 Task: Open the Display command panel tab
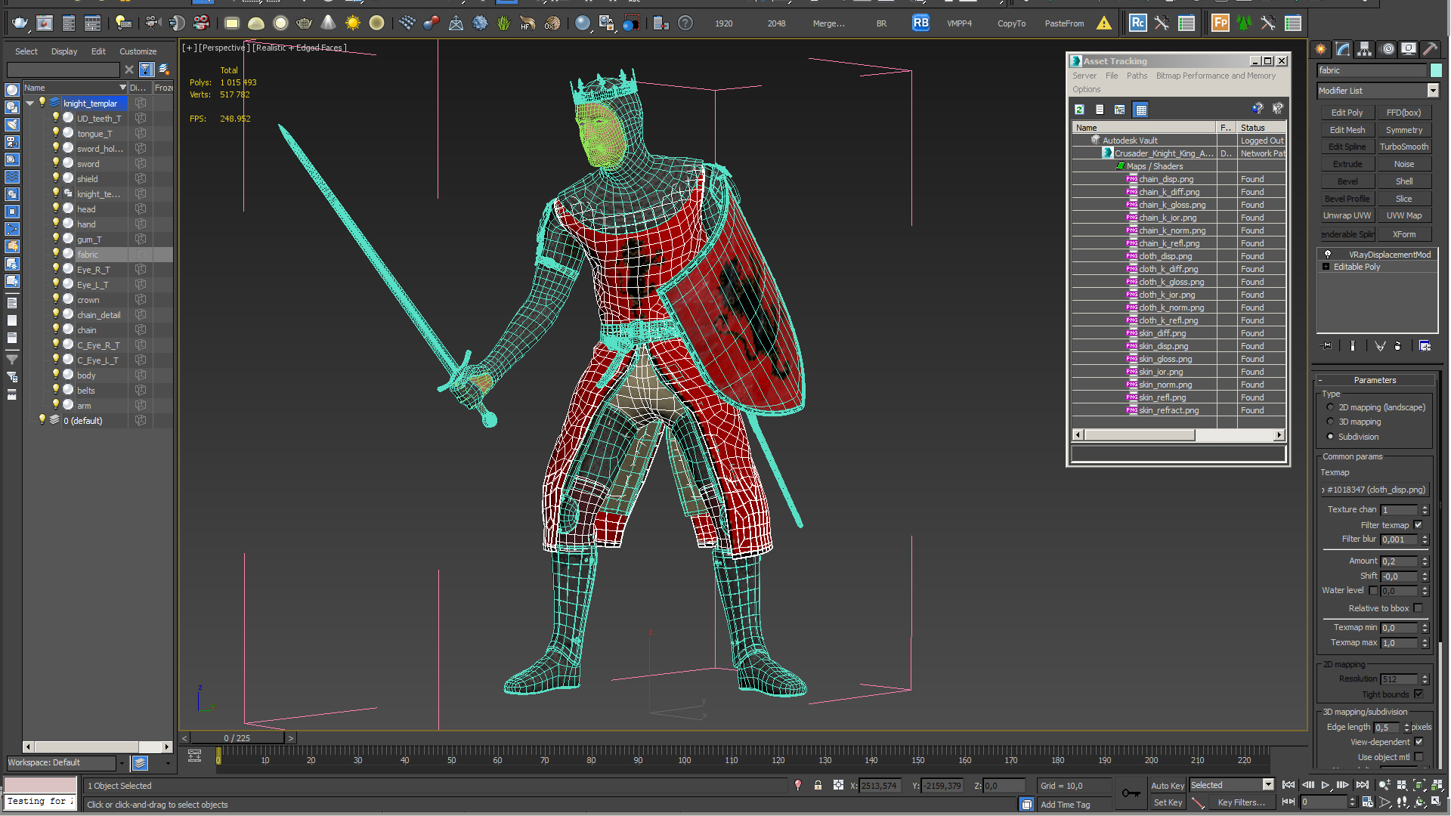point(1409,49)
